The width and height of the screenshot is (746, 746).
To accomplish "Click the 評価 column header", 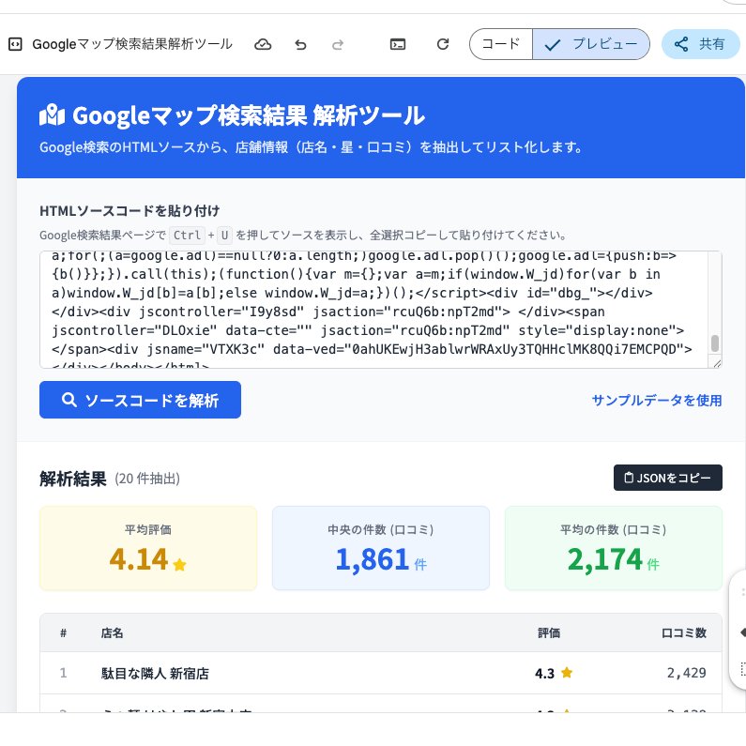I will coord(549,632).
